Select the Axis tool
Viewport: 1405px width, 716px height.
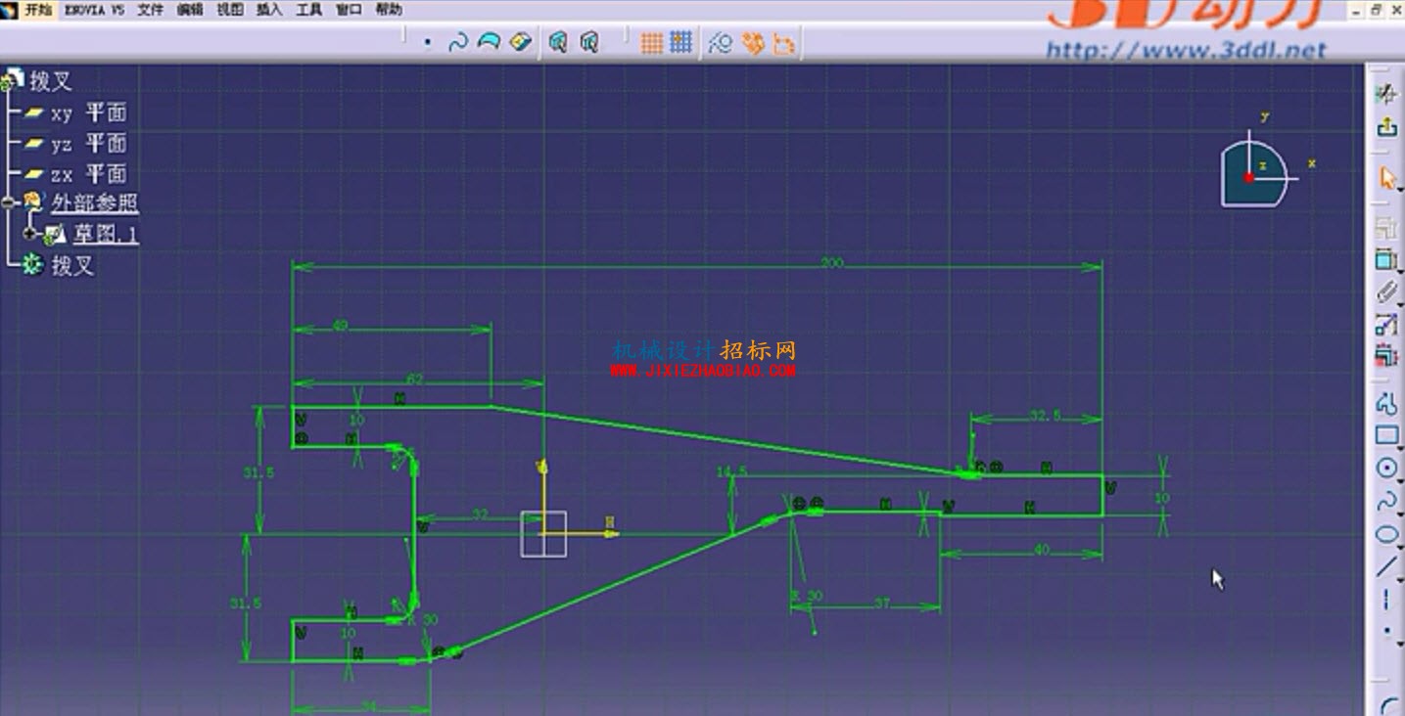1385,599
